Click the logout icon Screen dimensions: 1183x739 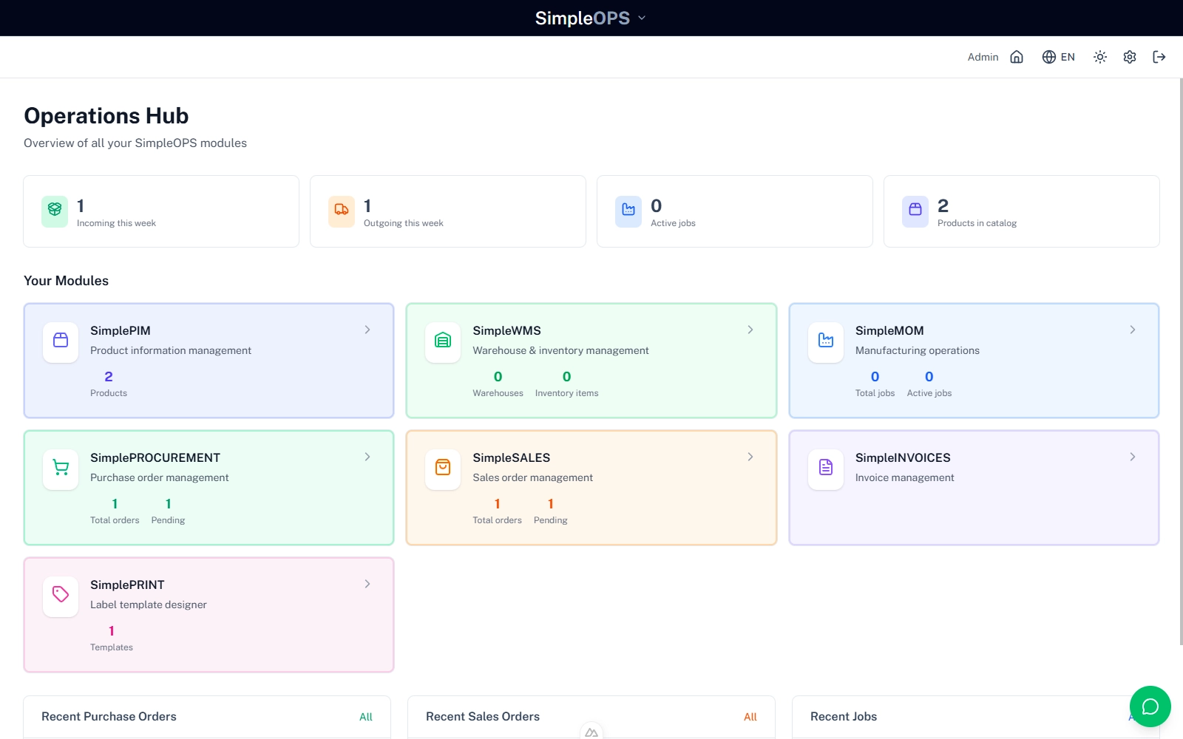pyautogui.click(x=1159, y=57)
